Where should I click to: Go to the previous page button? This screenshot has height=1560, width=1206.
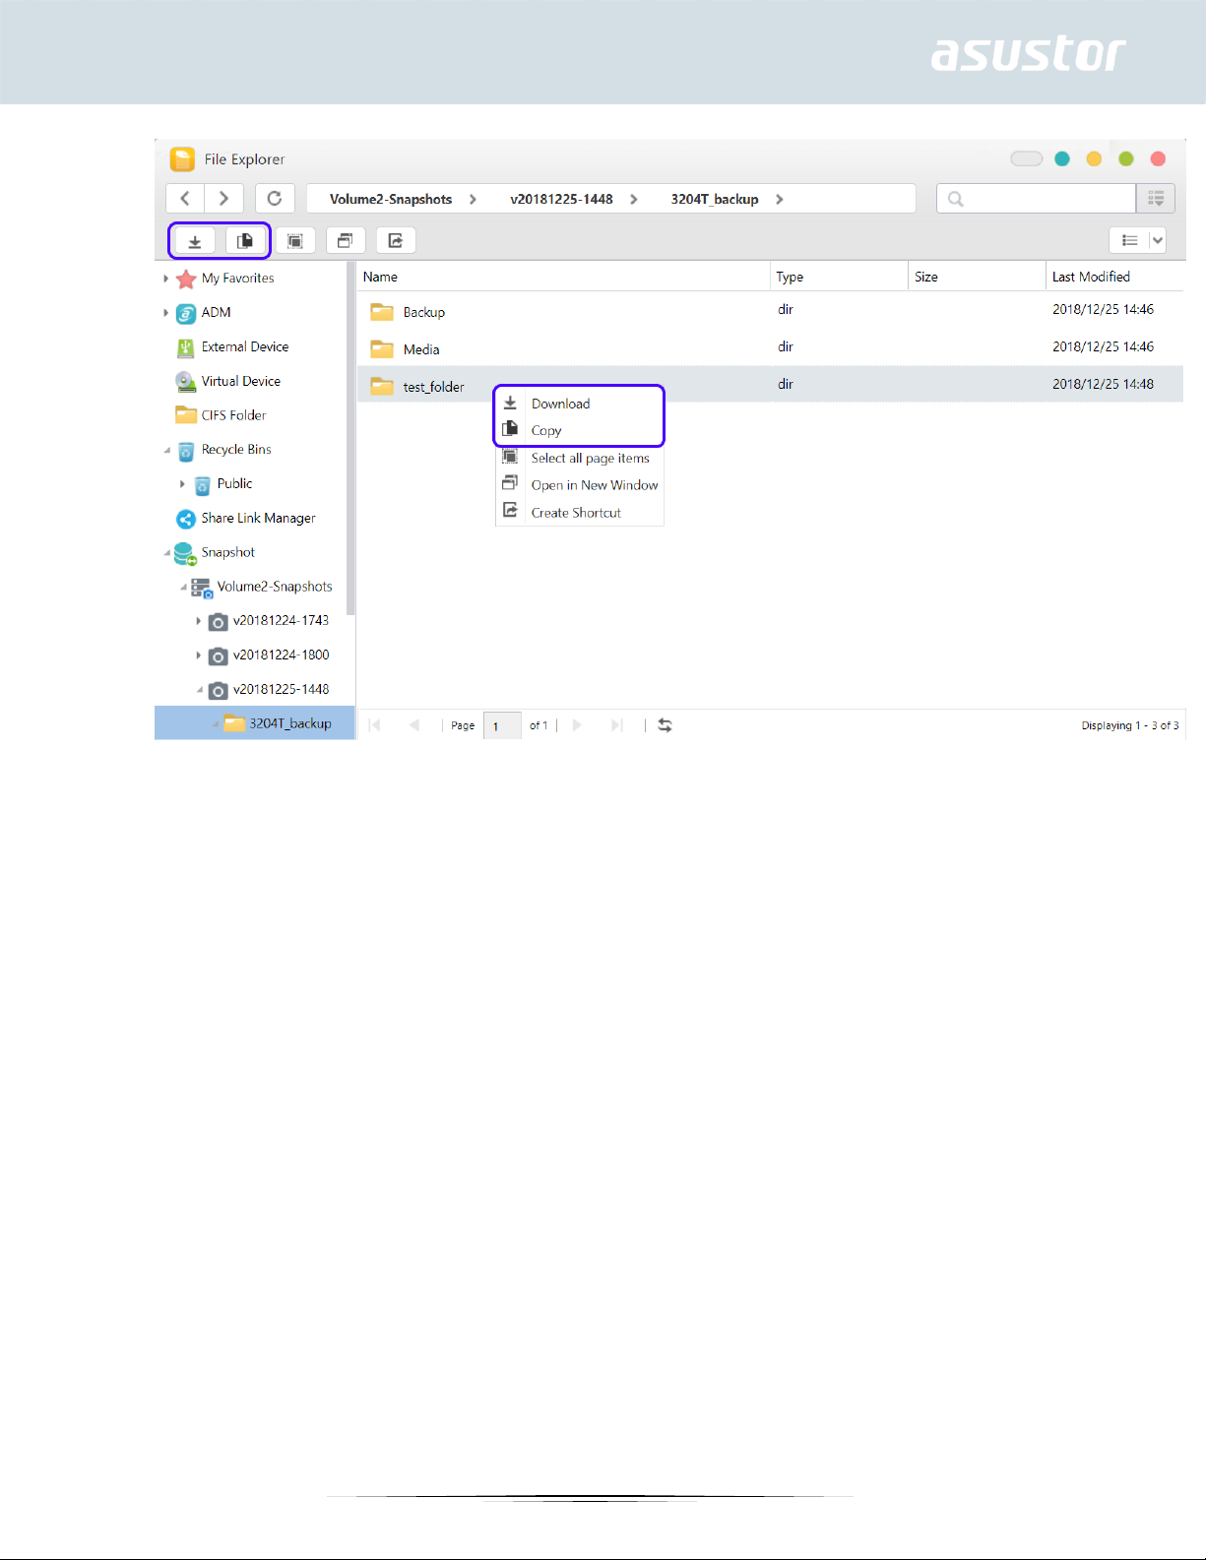(x=414, y=725)
